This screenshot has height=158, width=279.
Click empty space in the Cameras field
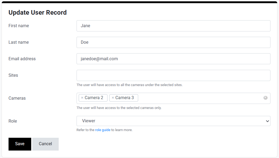pos(200,98)
